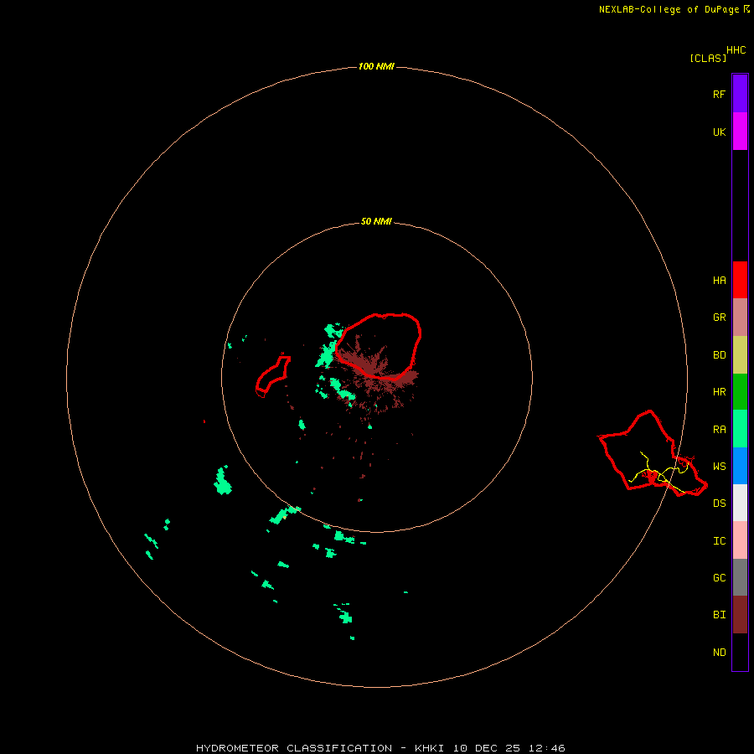The height and width of the screenshot is (754, 754).
Task: Select the pink GR legend swatch
Action: [740, 318]
